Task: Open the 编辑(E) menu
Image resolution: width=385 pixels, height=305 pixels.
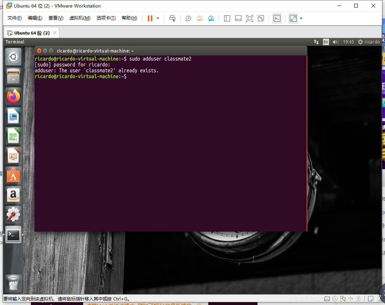Action: [35, 18]
